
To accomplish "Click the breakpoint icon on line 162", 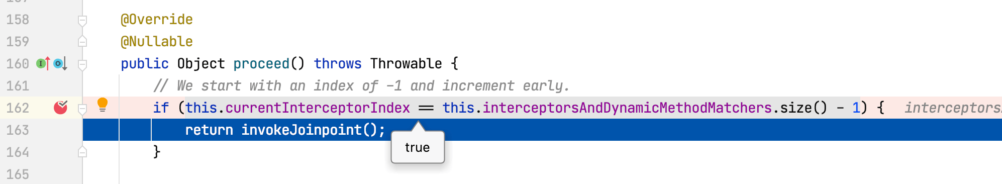I will (x=61, y=107).
